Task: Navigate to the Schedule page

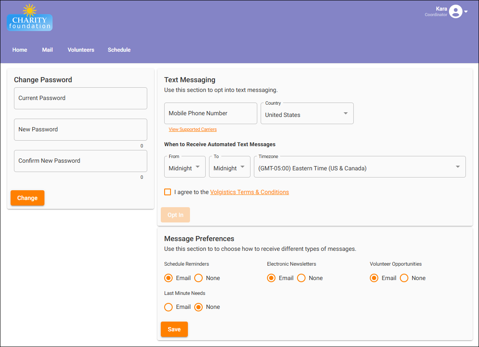Action: (x=119, y=50)
